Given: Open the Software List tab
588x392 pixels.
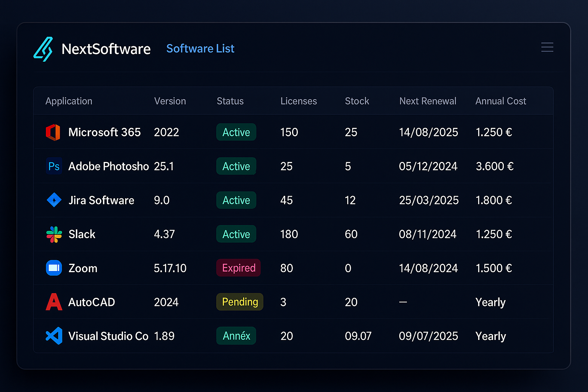Looking at the screenshot, I should 200,49.
